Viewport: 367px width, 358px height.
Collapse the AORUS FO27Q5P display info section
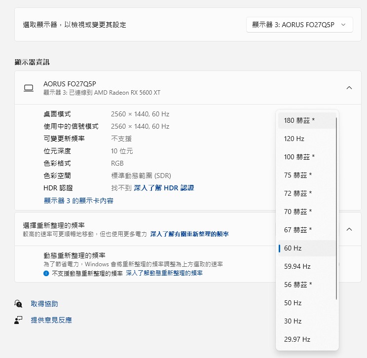tap(349, 88)
